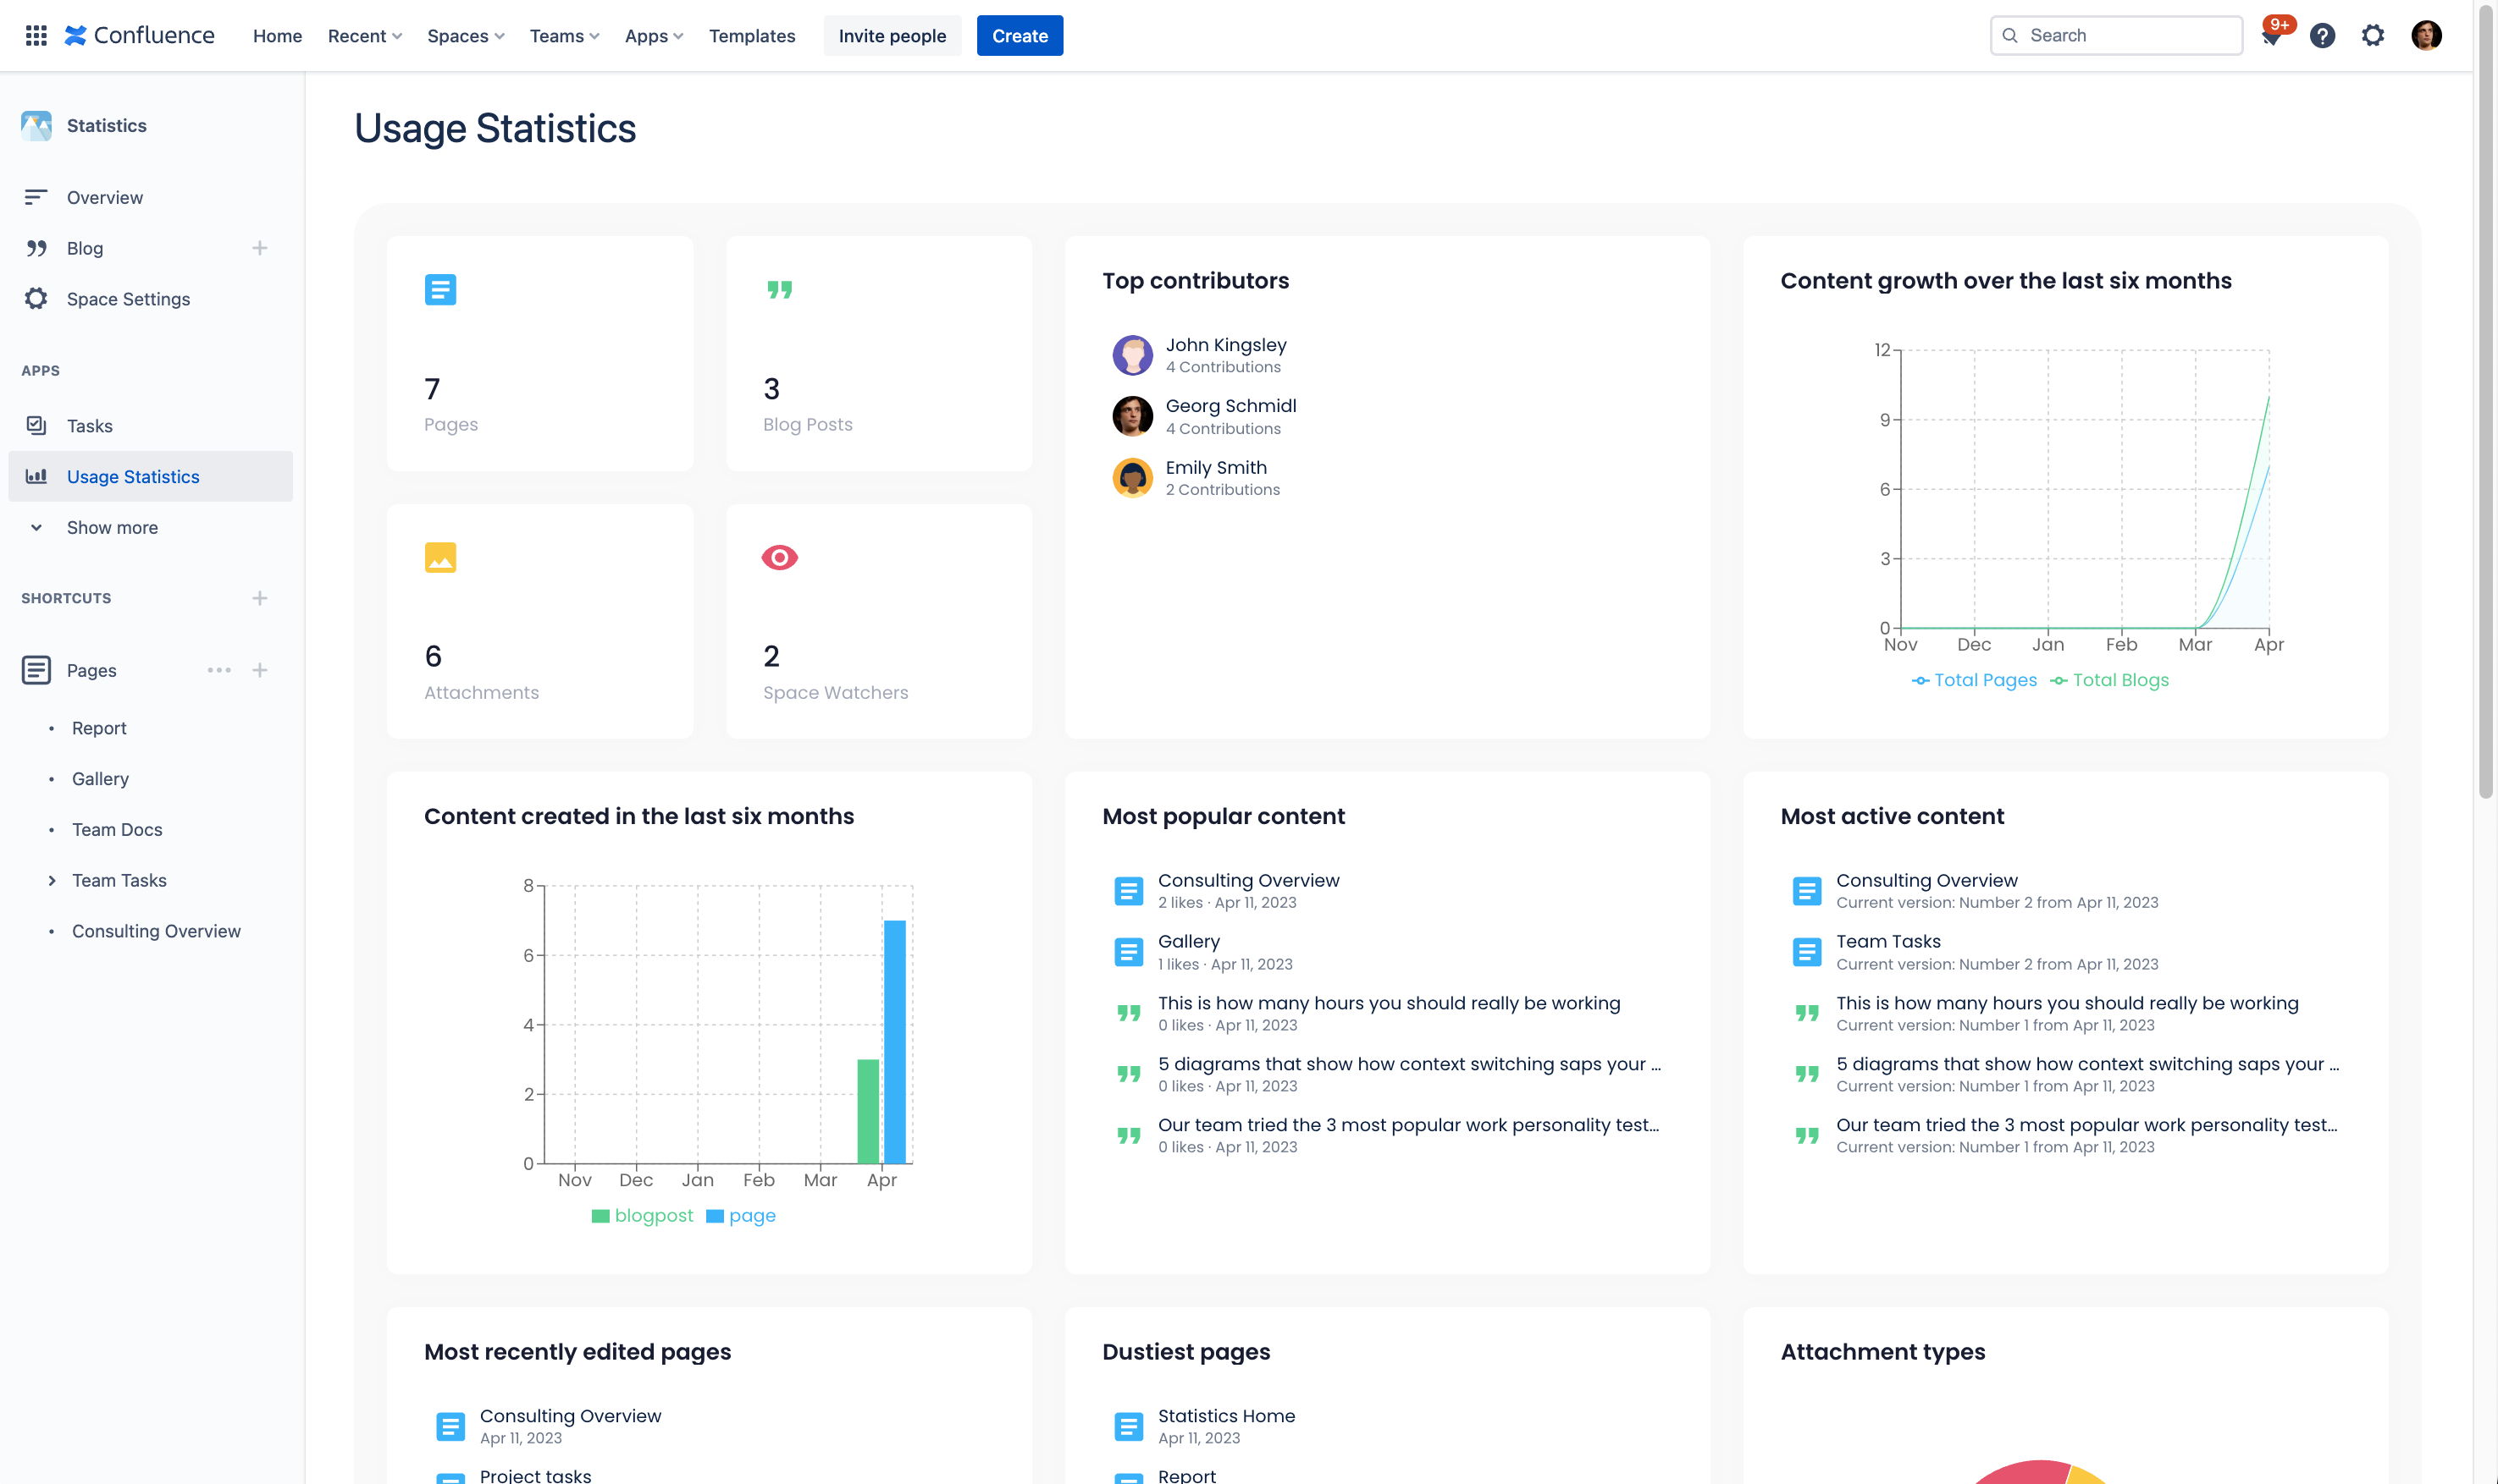Add a blog post with plus icon
The width and height of the screenshot is (2498, 1484).
(260, 248)
